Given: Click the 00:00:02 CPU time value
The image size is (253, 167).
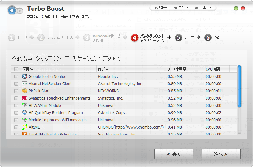Looking at the screenshot, I should [213, 113].
